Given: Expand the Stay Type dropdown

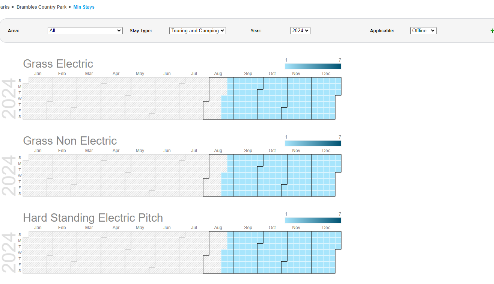Looking at the screenshot, I should 197,31.
